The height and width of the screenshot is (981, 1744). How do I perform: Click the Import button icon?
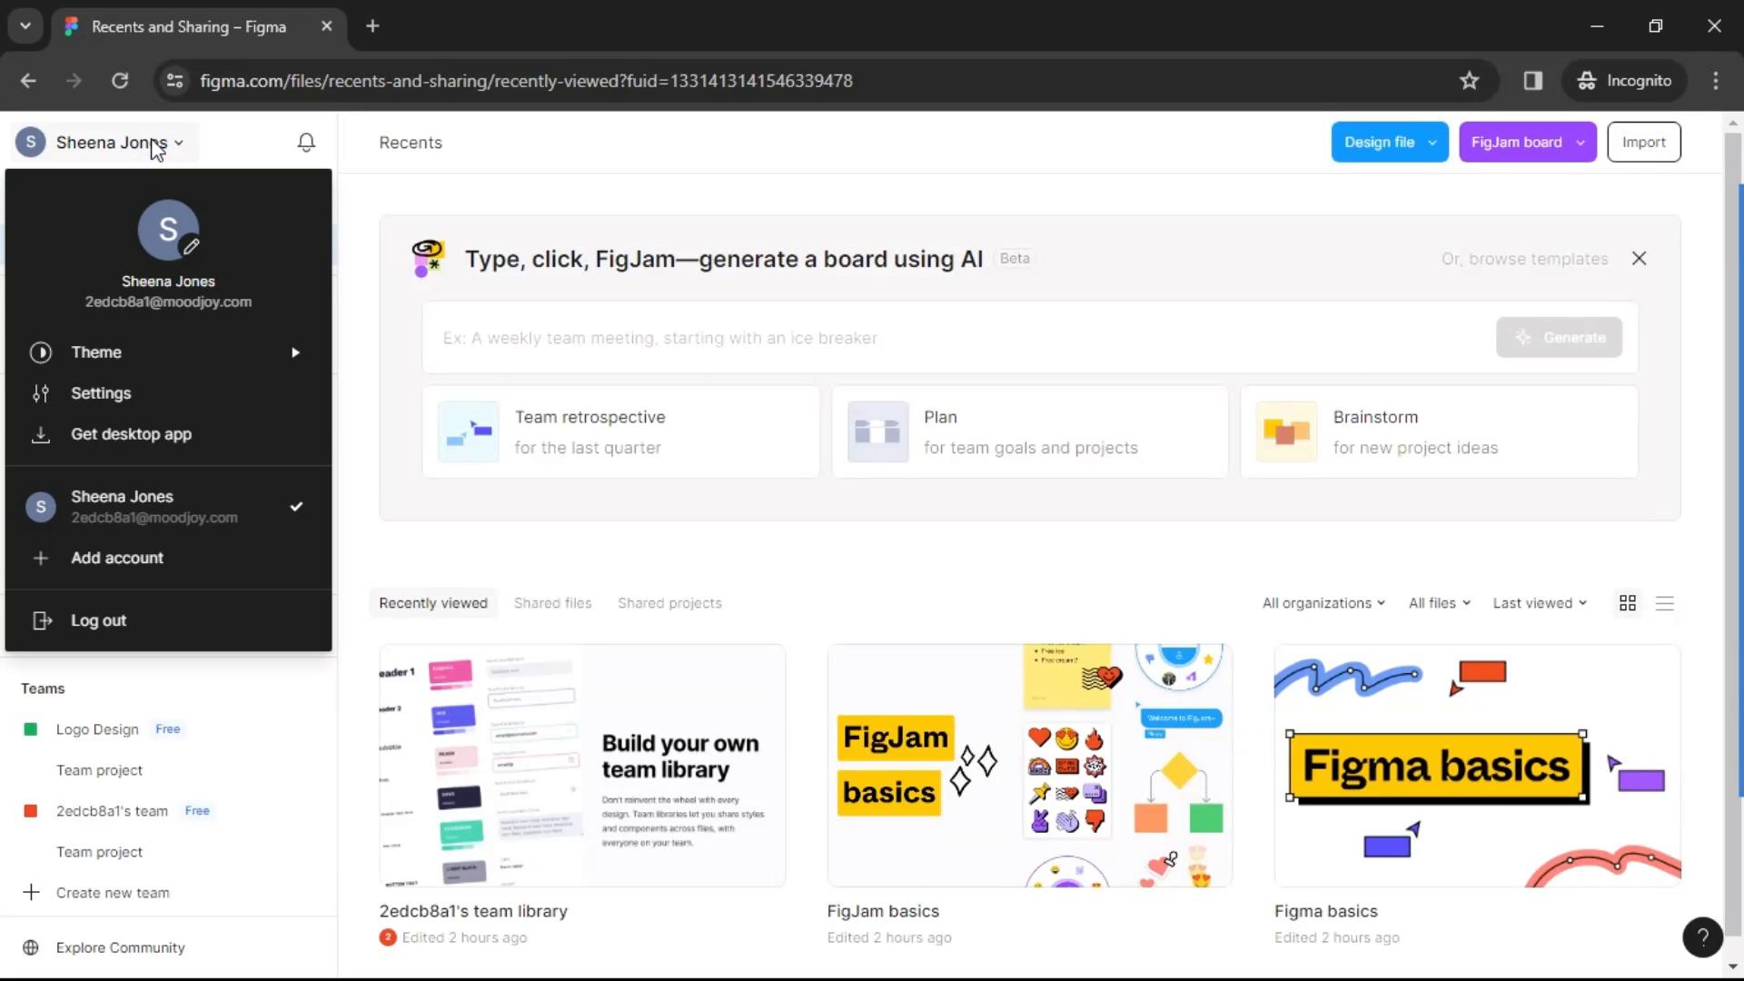[1643, 142]
